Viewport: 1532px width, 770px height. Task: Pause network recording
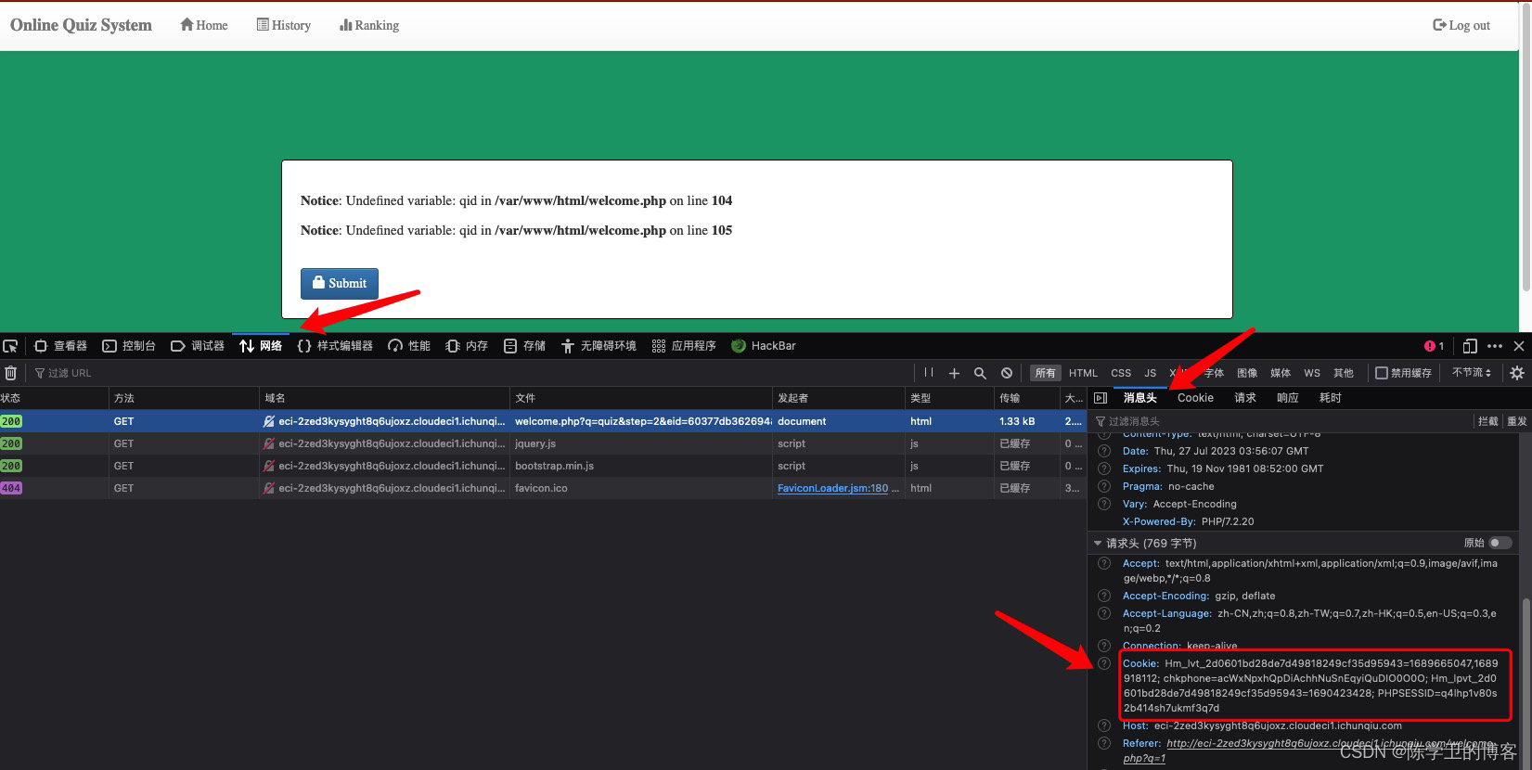929,373
